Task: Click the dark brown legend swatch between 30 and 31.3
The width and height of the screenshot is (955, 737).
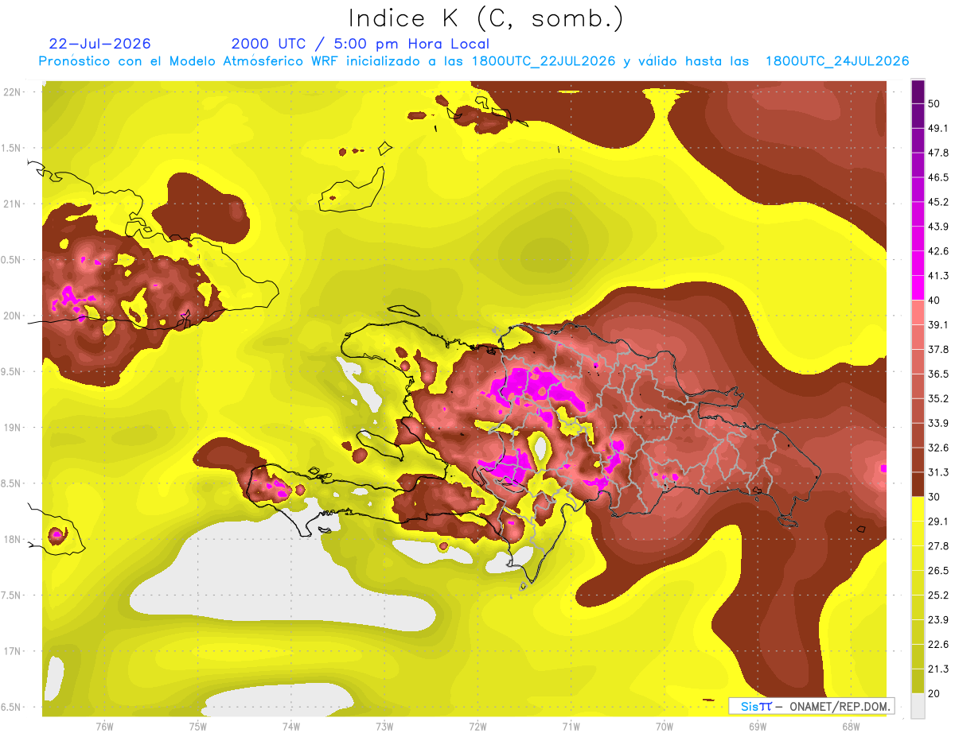Action: (918, 483)
